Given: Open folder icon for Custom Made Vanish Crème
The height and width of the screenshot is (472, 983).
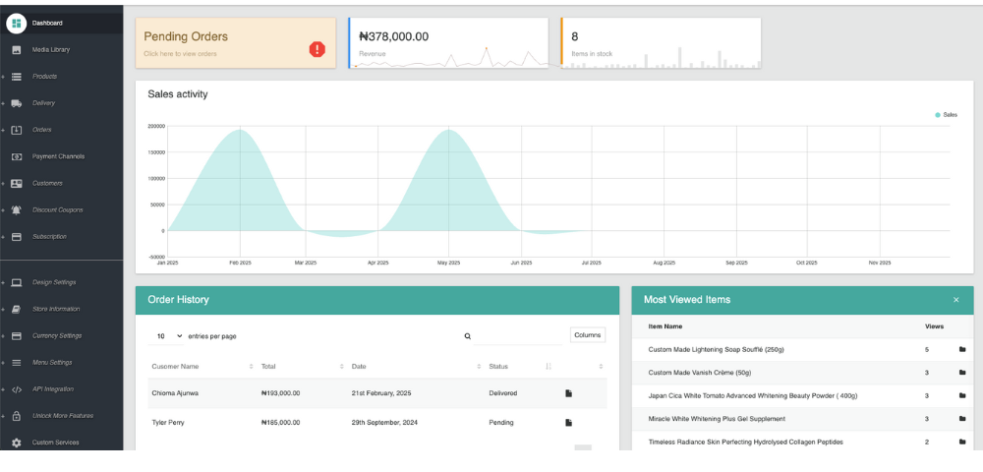Looking at the screenshot, I should (x=962, y=373).
